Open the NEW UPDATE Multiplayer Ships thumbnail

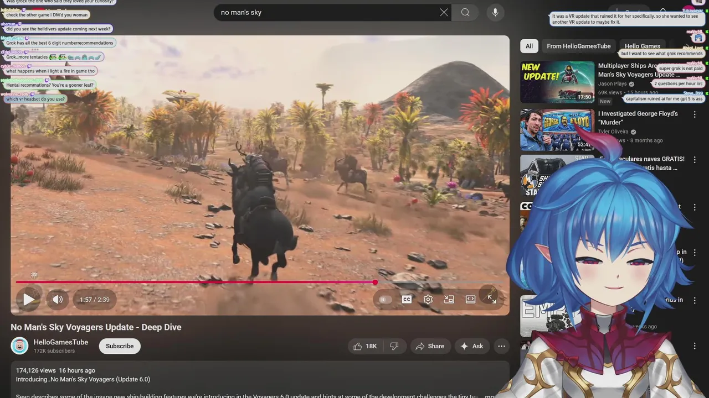[557, 82]
